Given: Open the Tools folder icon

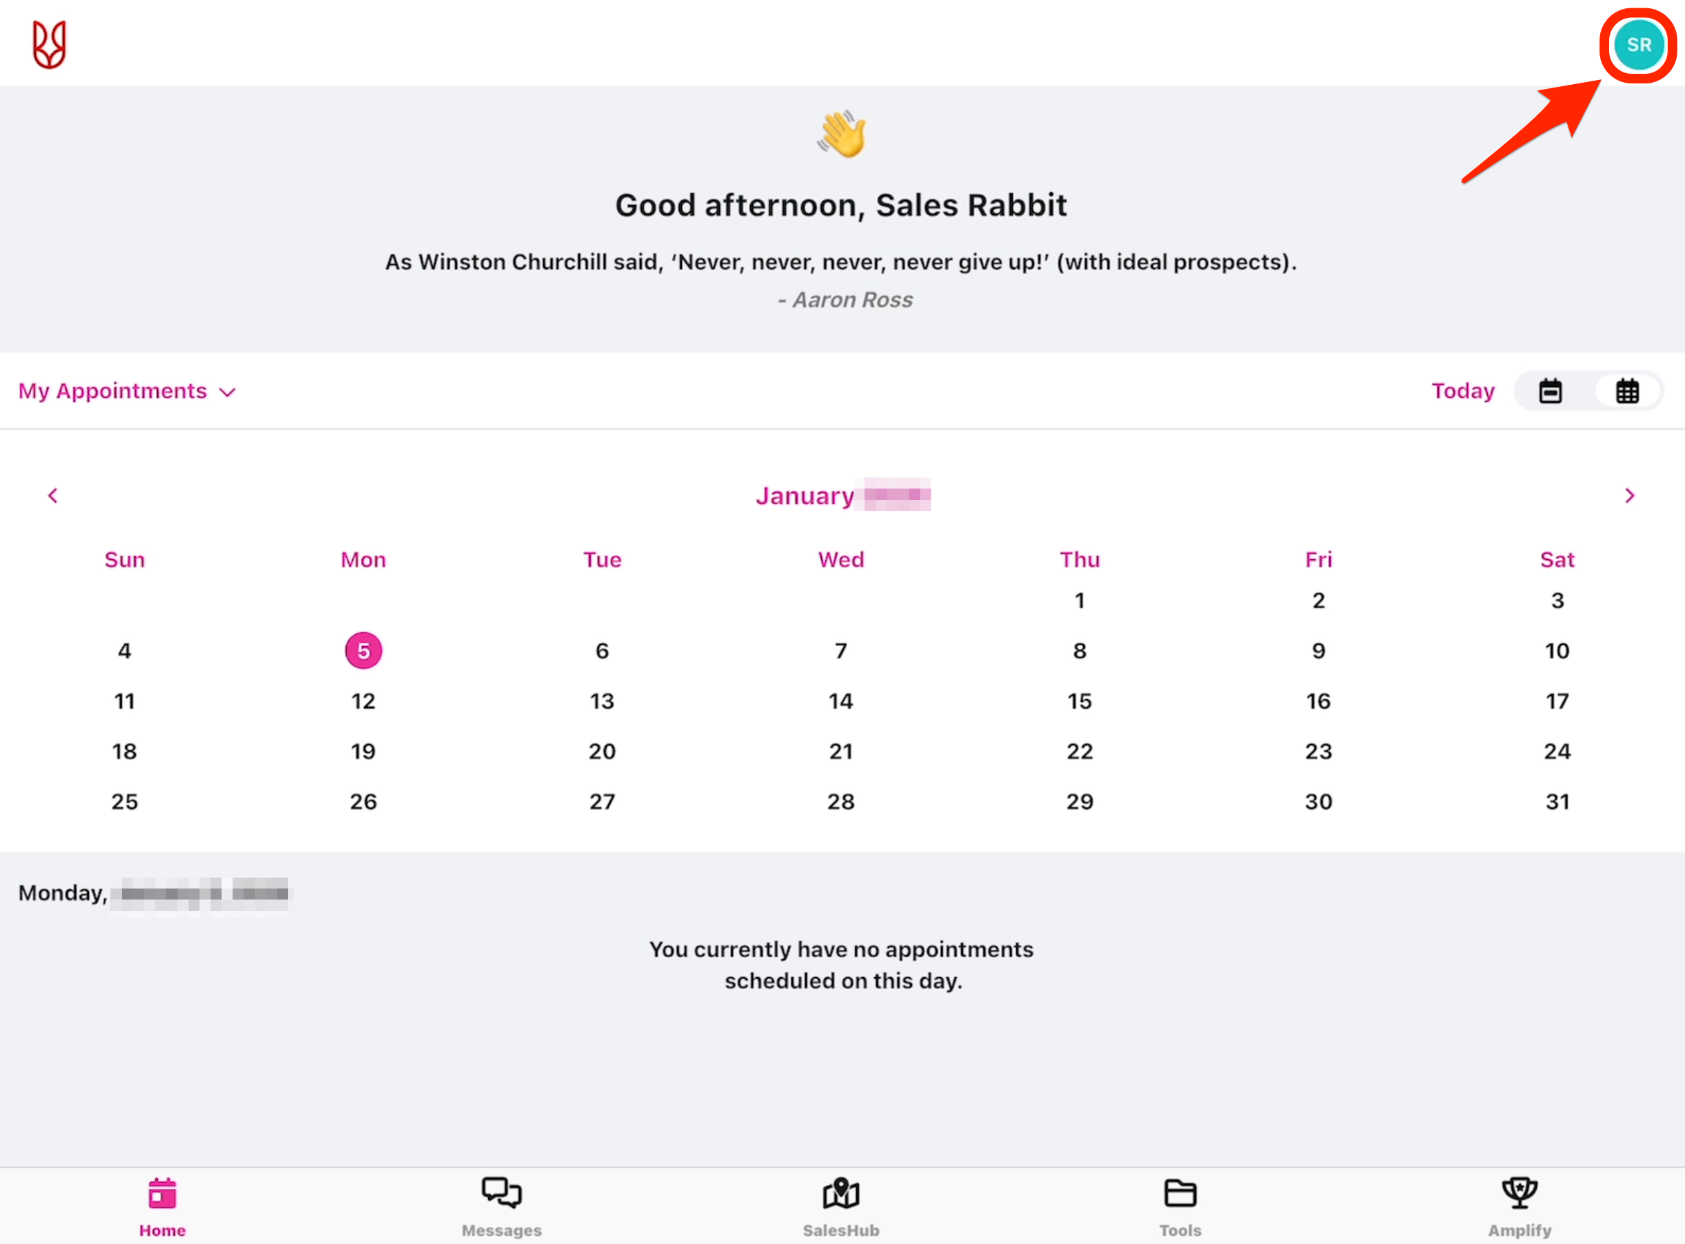Looking at the screenshot, I should [1180, 1194].
